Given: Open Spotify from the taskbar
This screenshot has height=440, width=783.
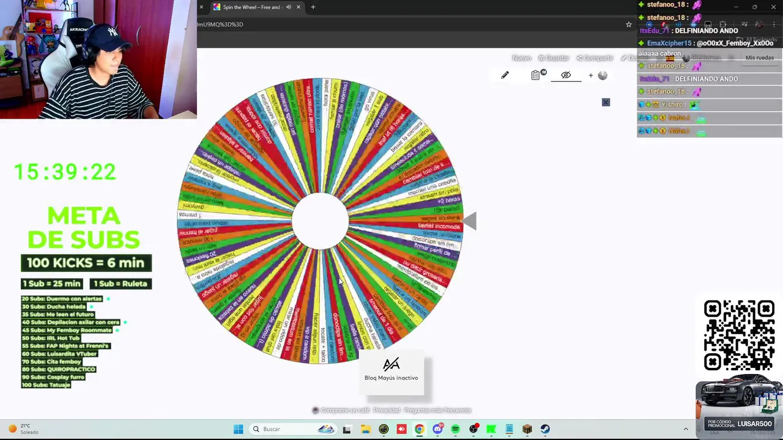Looking at the screenshot, I should coord(455,429).
